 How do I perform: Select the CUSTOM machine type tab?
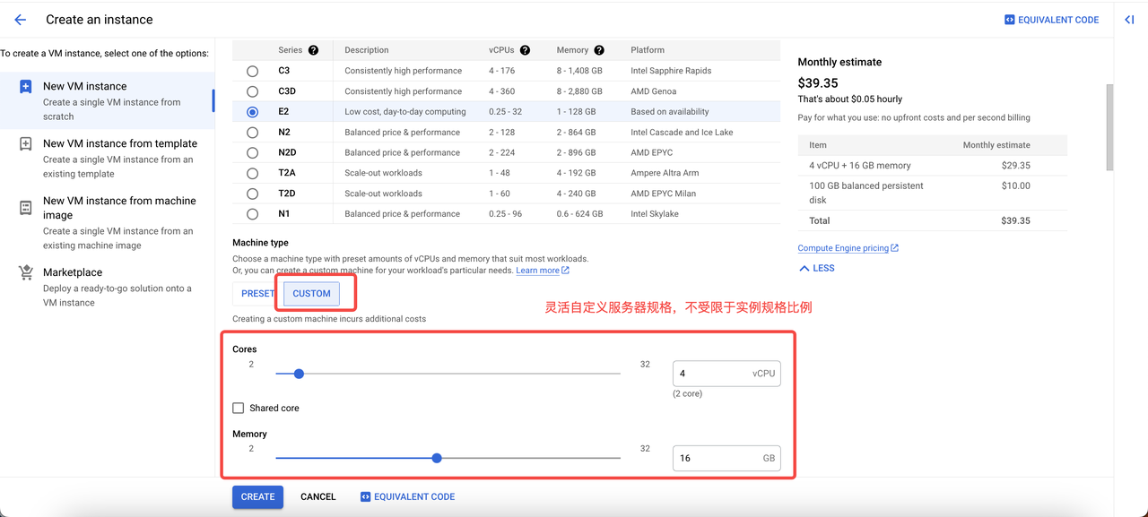point(311,294)
